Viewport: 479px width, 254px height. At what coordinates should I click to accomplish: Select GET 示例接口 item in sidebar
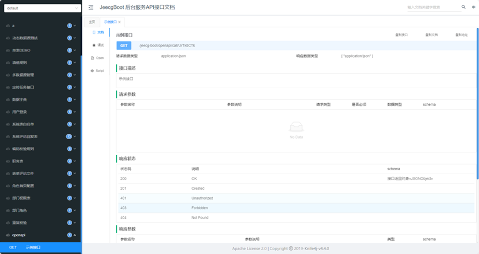click(41, 247)
